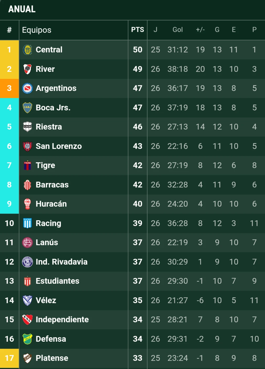Viewport: 265px width, 369px height.
Task: Select the Boca Jrs. crest icon
Action: 28,108
